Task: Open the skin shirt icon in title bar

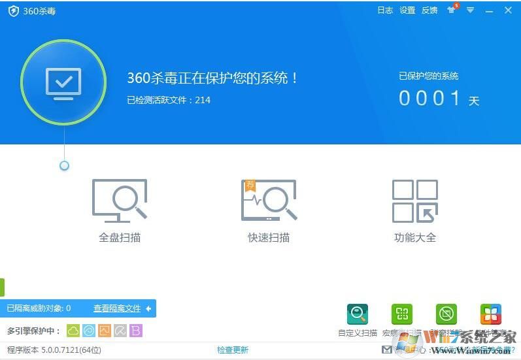Action: click(452, 10)
